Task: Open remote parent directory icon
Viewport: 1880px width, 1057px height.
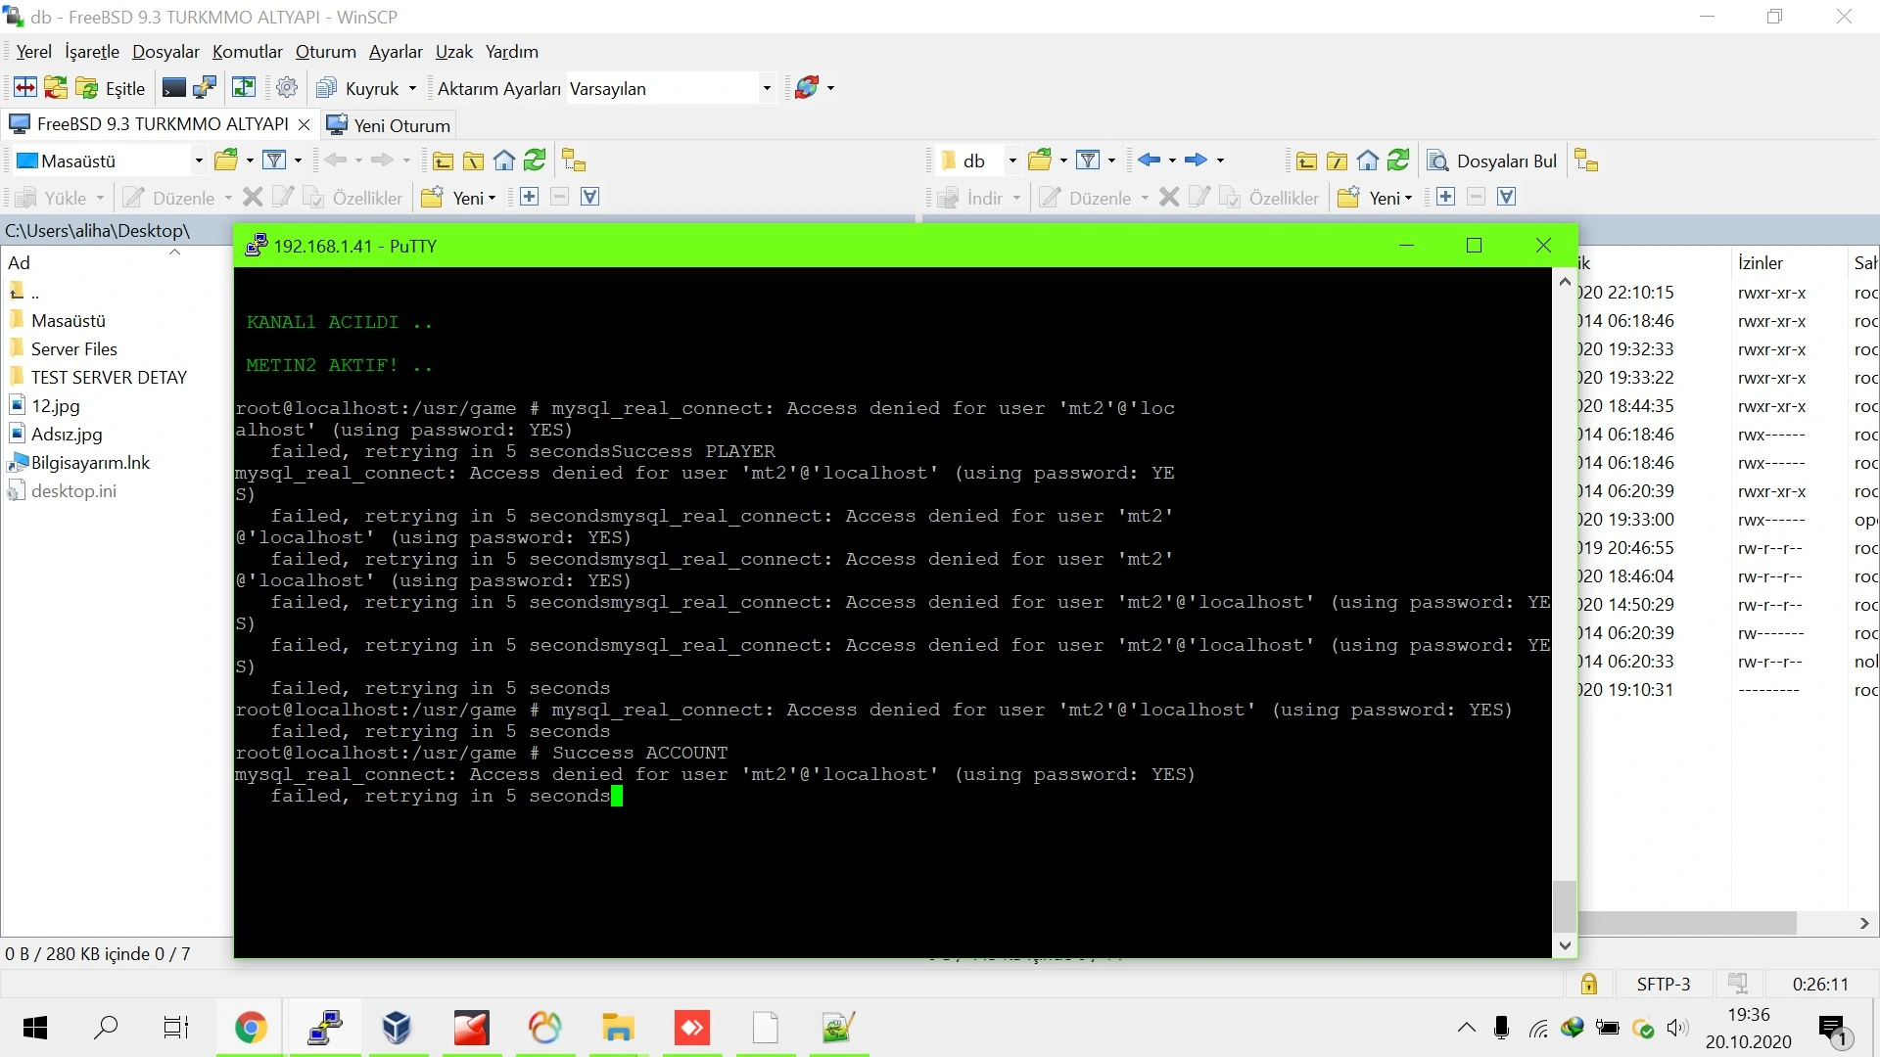Action: 1306,161
